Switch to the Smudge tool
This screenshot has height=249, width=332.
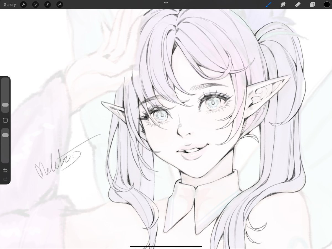tap(283, 4)
